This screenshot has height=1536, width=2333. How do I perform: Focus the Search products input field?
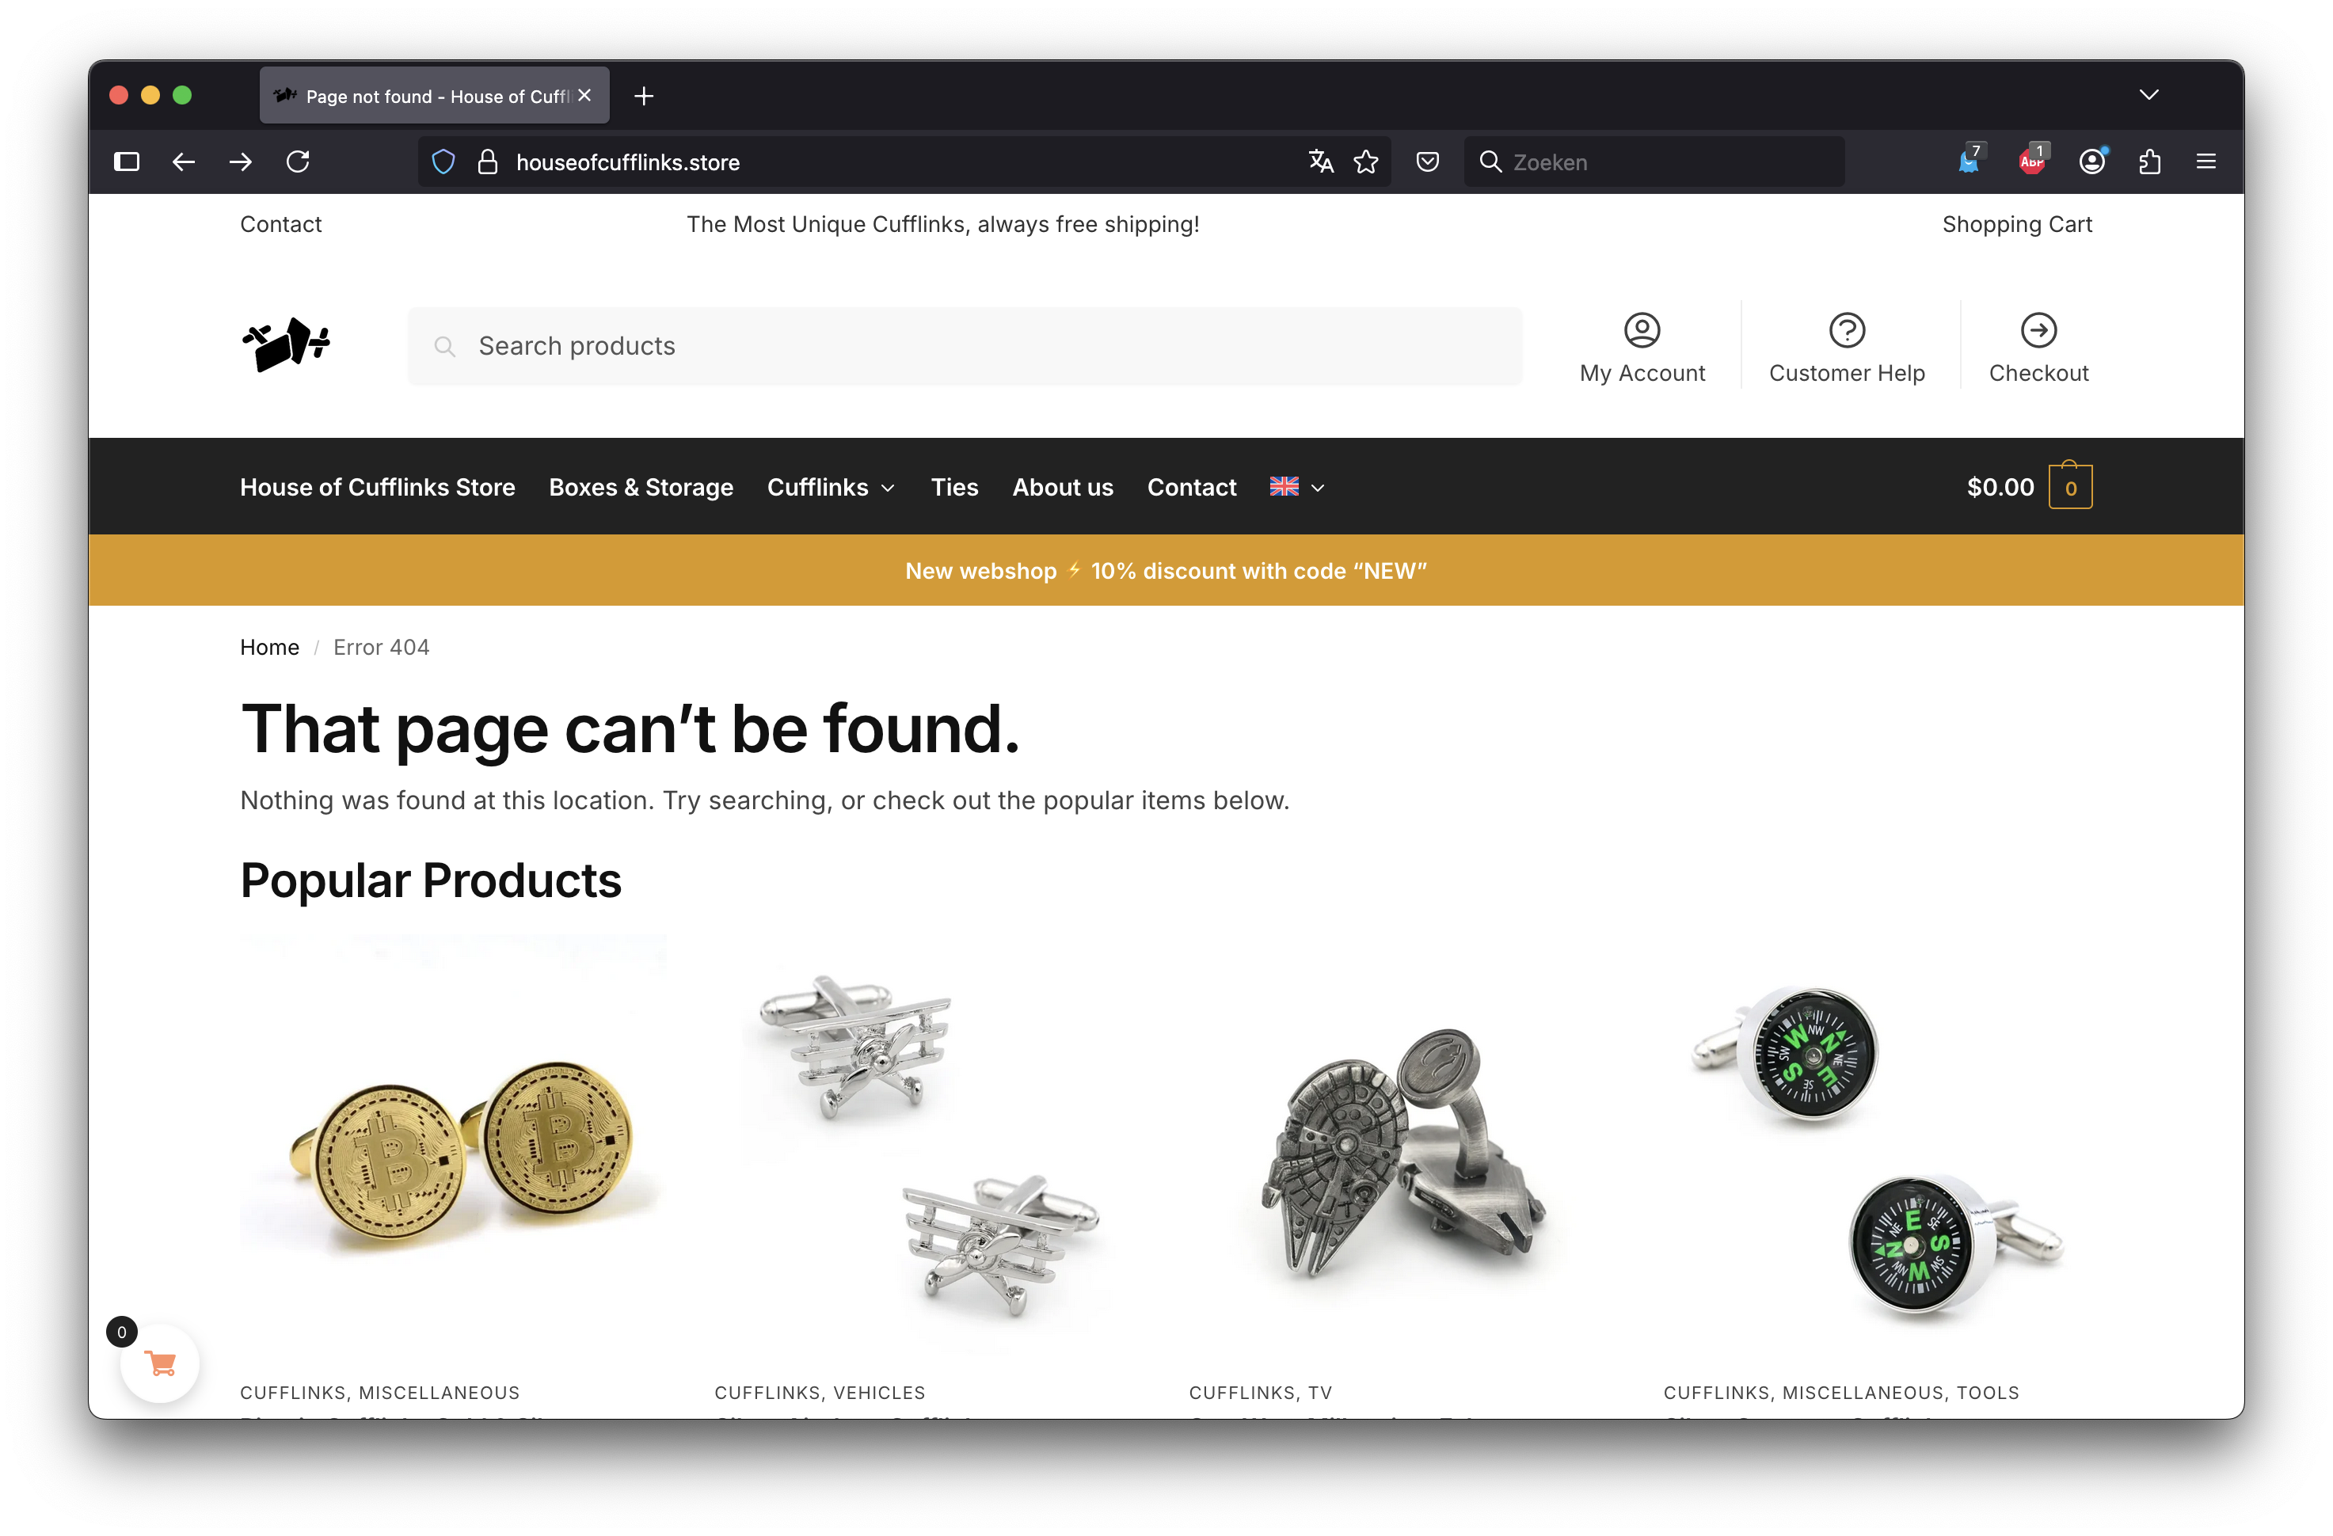(965, 346)
